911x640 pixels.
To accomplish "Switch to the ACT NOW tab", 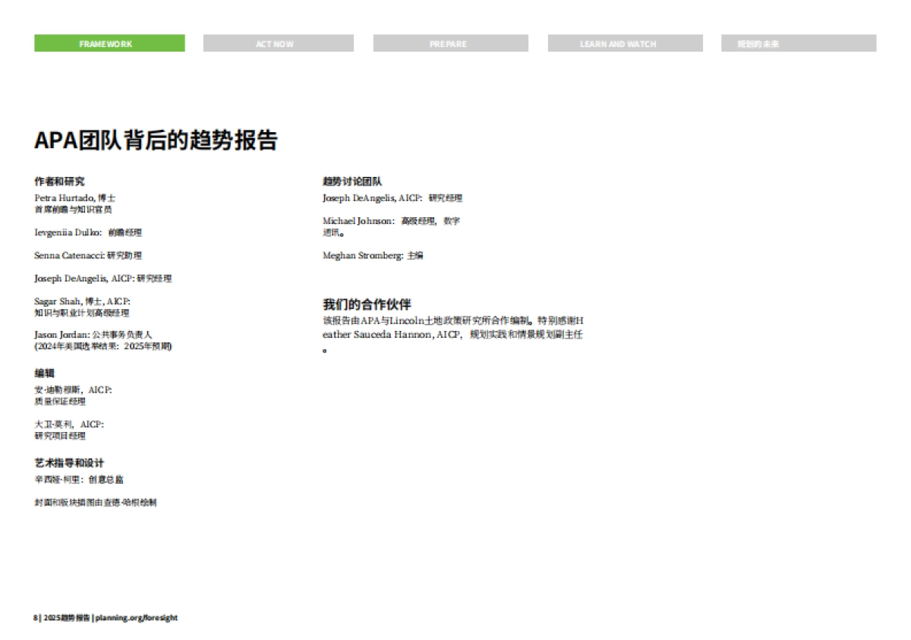I will tap(278, 43).
